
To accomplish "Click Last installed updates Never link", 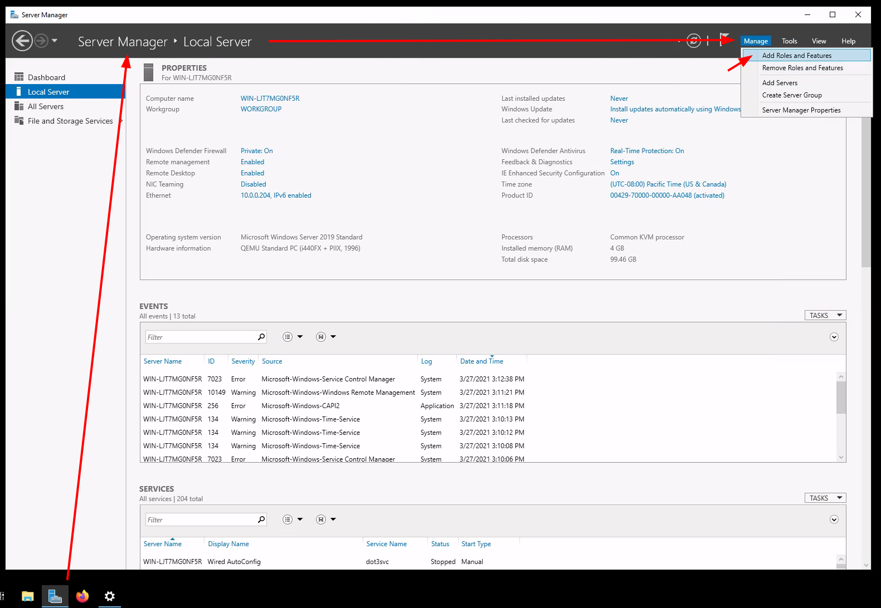I will tap(619, 99).
